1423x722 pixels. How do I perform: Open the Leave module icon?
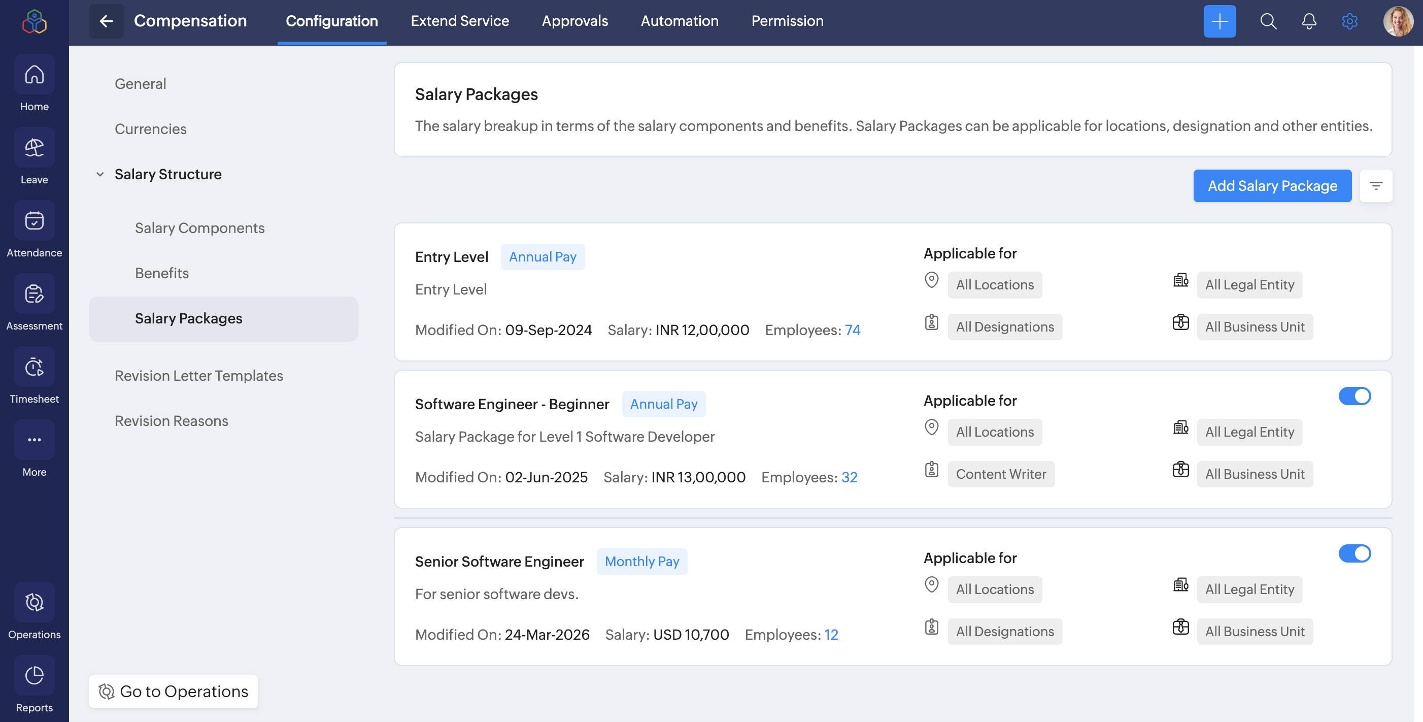point(34,148)
